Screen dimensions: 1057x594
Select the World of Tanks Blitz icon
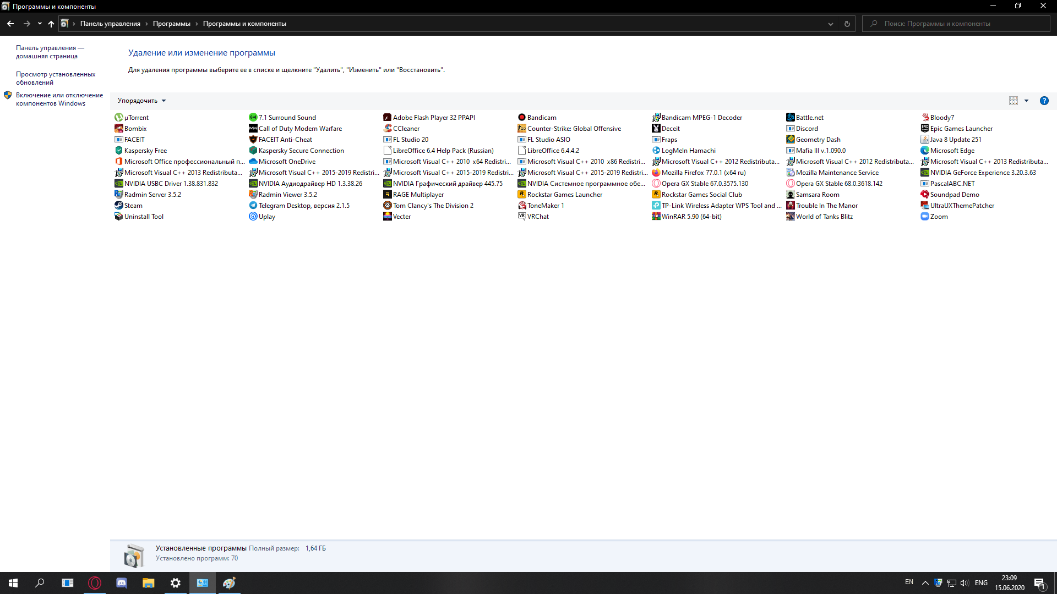pyautogui.click(x=790, y=216)
